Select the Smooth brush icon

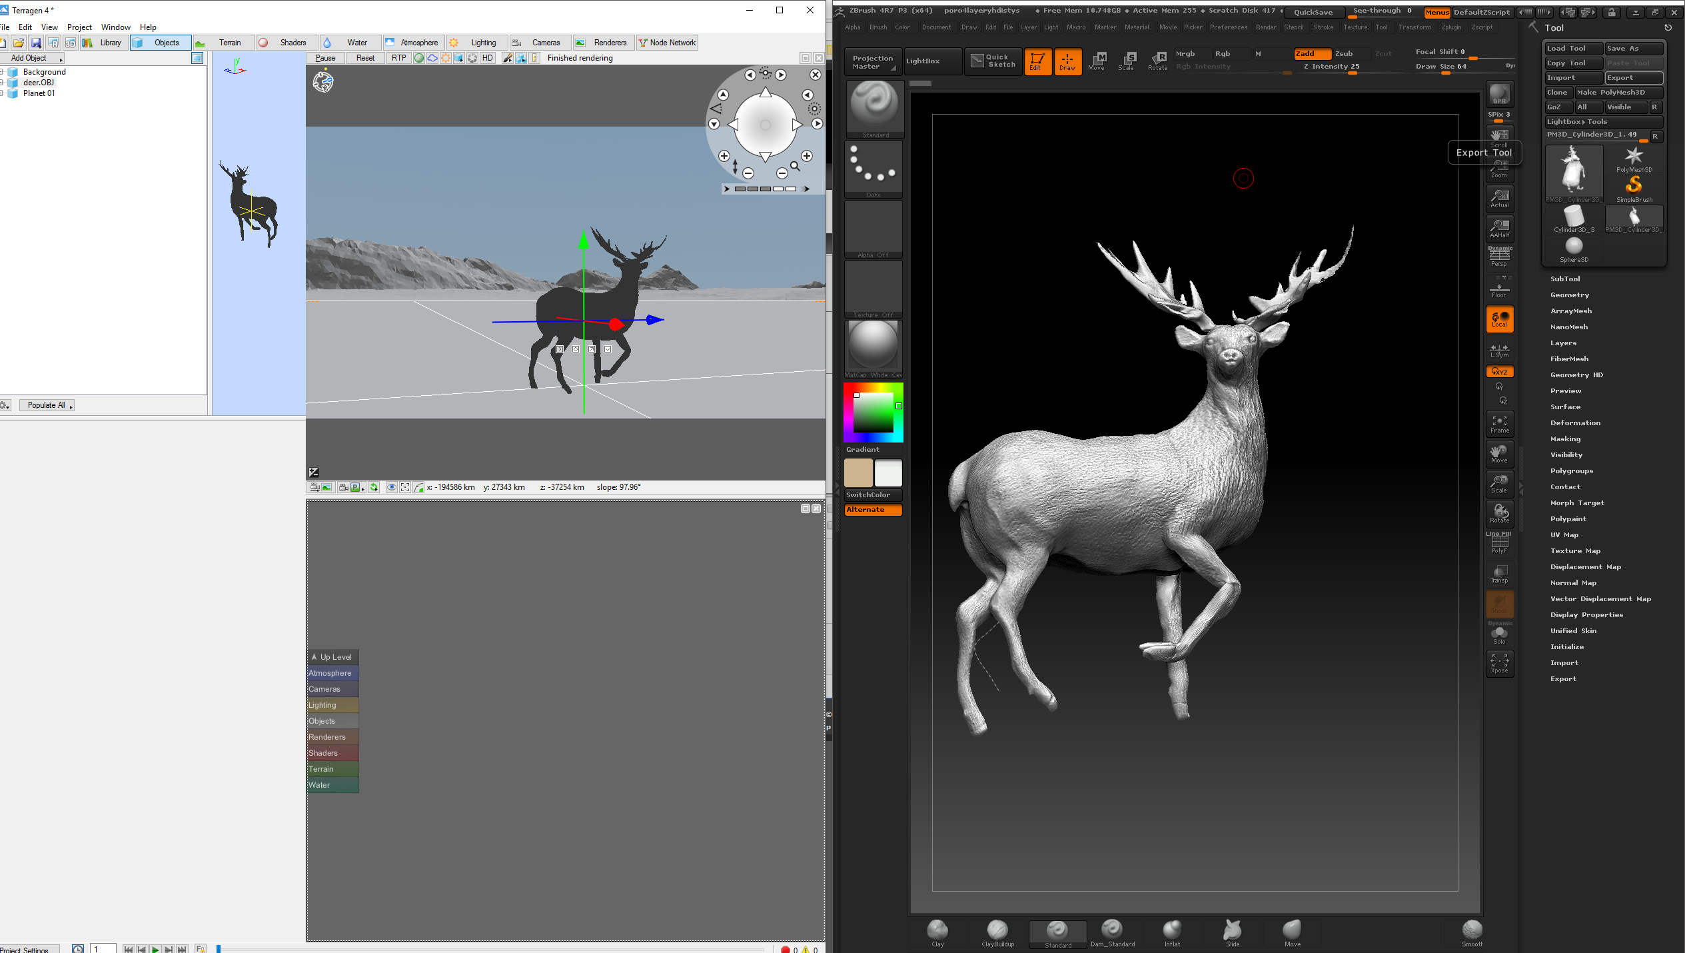click(1472, 932)
